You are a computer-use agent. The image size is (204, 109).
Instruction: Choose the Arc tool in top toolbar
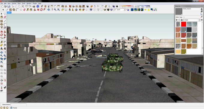pyautogui.click(x=17, y=10)
